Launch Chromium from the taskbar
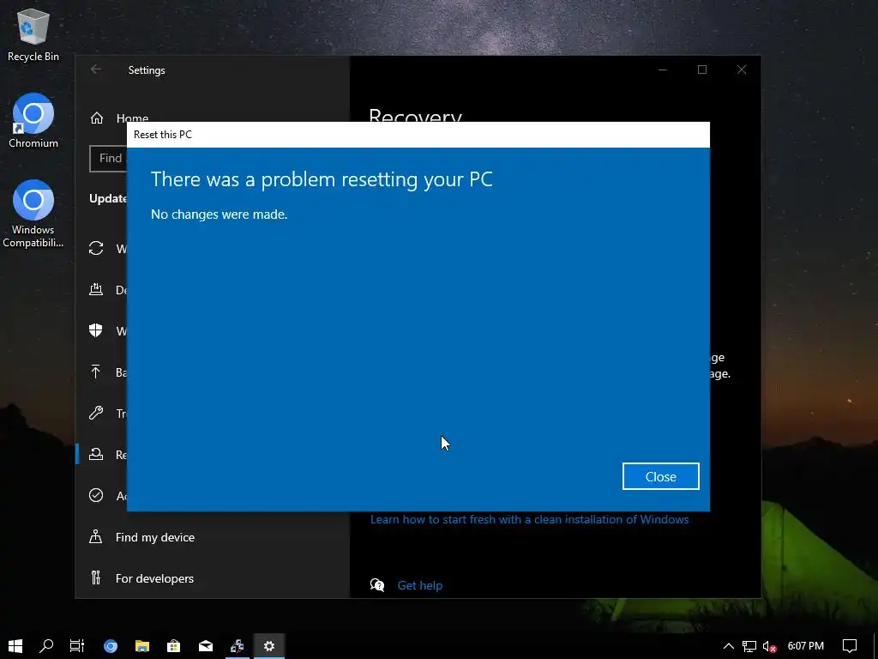878x659 pixels. (x=111, y=646)
